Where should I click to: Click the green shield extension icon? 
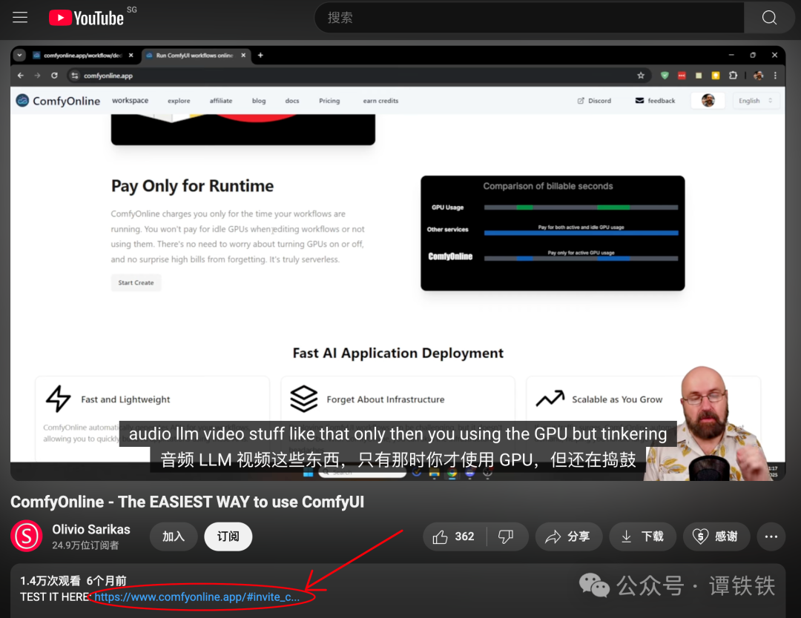point(665,76)
